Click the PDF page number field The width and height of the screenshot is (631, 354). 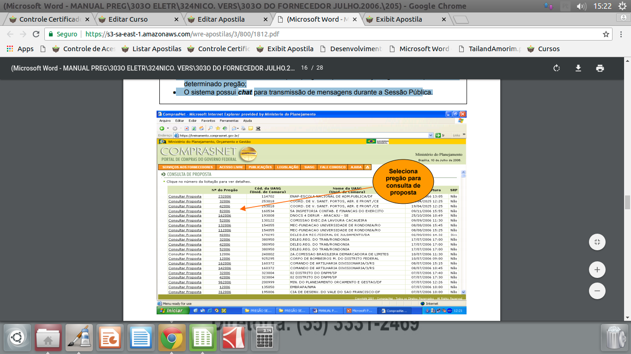pyautogui.click(x=304, y=68)
